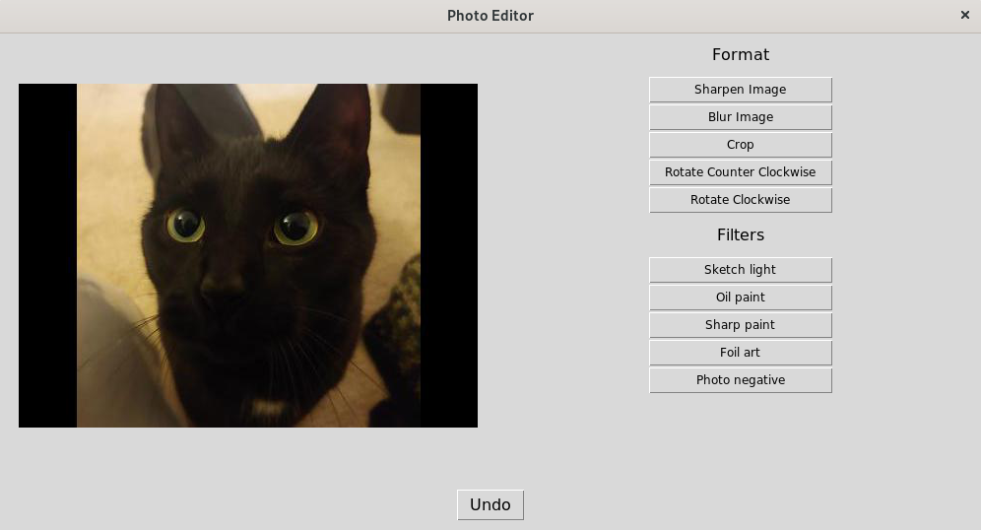Apply the Photo negative filter
This screenshot has width=981, height=530.
pos(740,380)
